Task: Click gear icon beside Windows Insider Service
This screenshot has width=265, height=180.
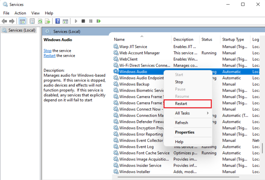Action: pyautogui.click(x=116, y=165)
